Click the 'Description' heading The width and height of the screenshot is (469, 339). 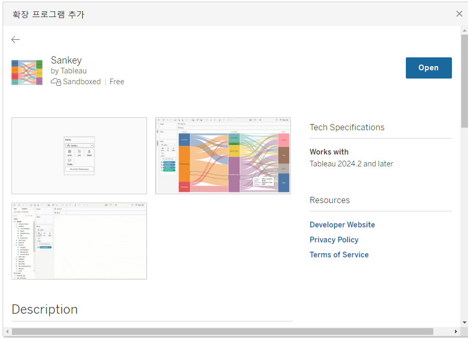[x=45, y=309]
